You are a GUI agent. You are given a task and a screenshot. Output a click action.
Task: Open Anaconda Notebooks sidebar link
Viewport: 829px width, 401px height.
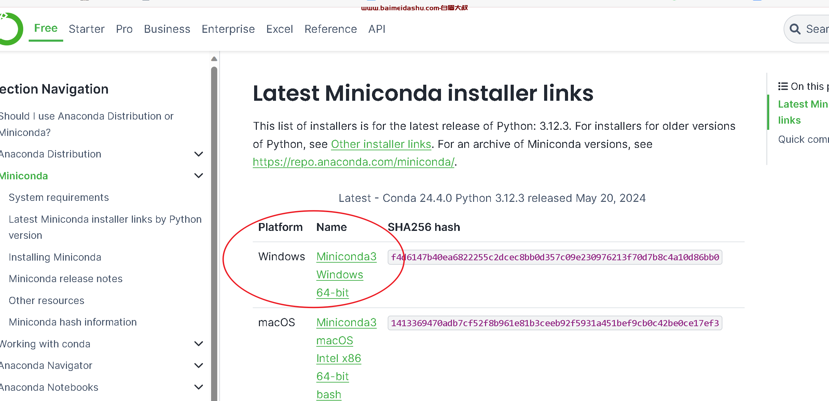[49, 387]
